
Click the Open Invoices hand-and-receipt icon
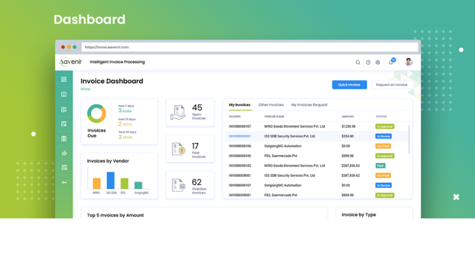178,113
